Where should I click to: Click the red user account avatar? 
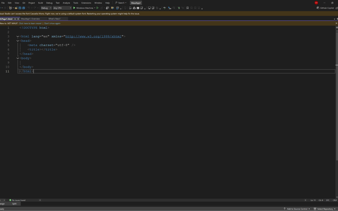[x=316, y=3]
